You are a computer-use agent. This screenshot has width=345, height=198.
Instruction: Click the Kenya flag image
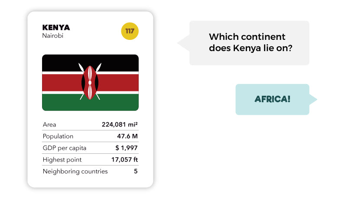(90, 82)
